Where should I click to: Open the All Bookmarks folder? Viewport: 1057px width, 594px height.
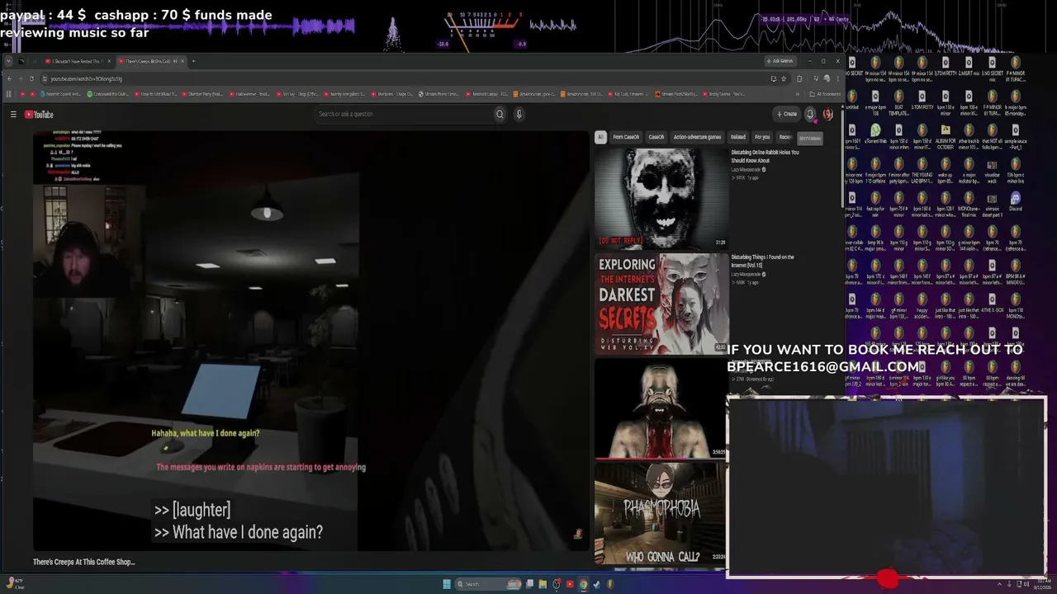click(x=823, y=94)
